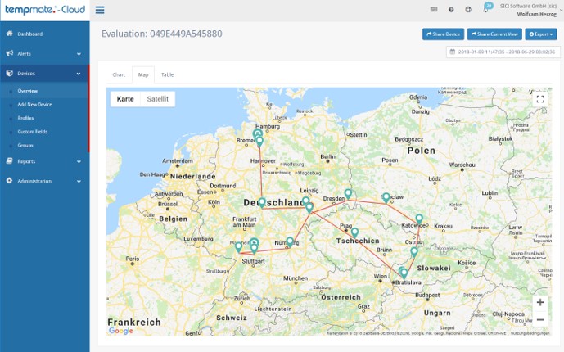This screenshot has height=352, width=564.
Task: Go to Dashboard via the home icon
Action: coord(9,34)
